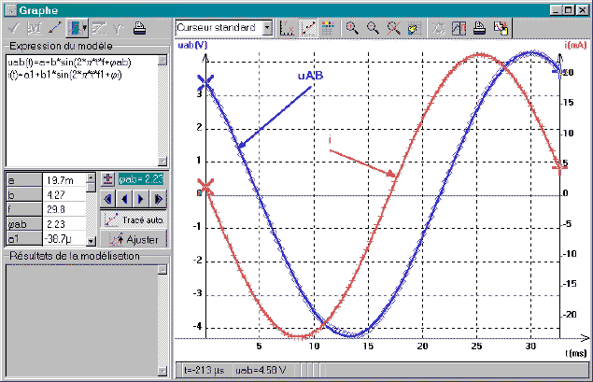Toggle the line-through-points display button
The image size is (593, 382).
(308, 28)
